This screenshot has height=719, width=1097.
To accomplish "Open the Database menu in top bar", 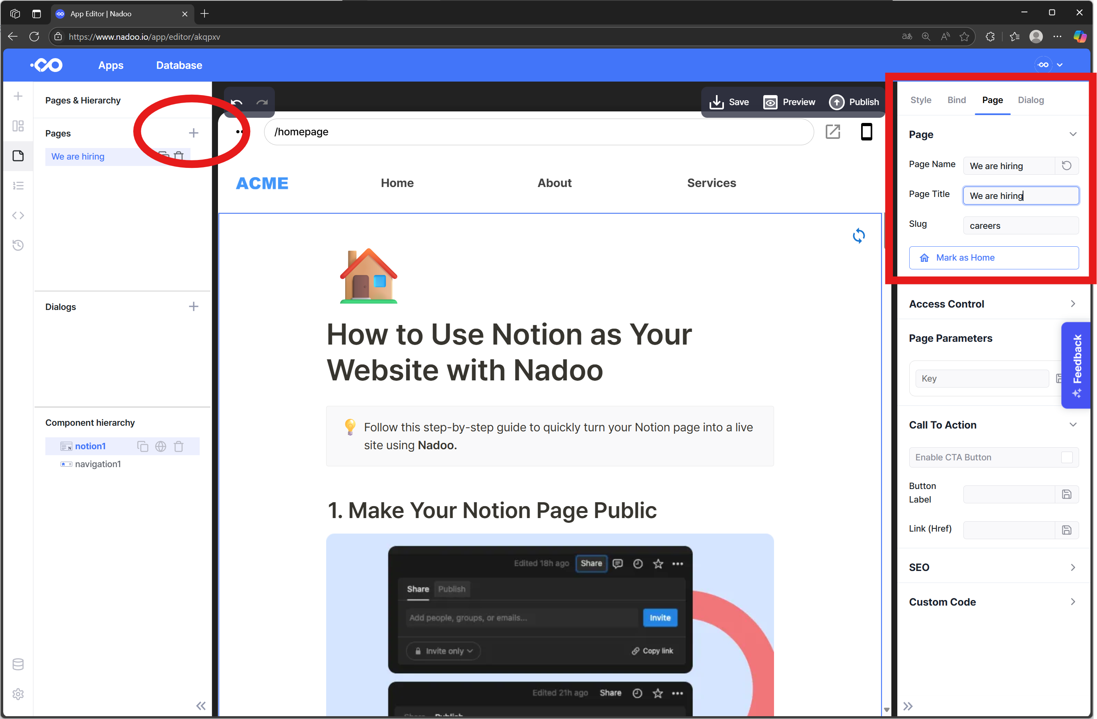I will pos(179,65).
